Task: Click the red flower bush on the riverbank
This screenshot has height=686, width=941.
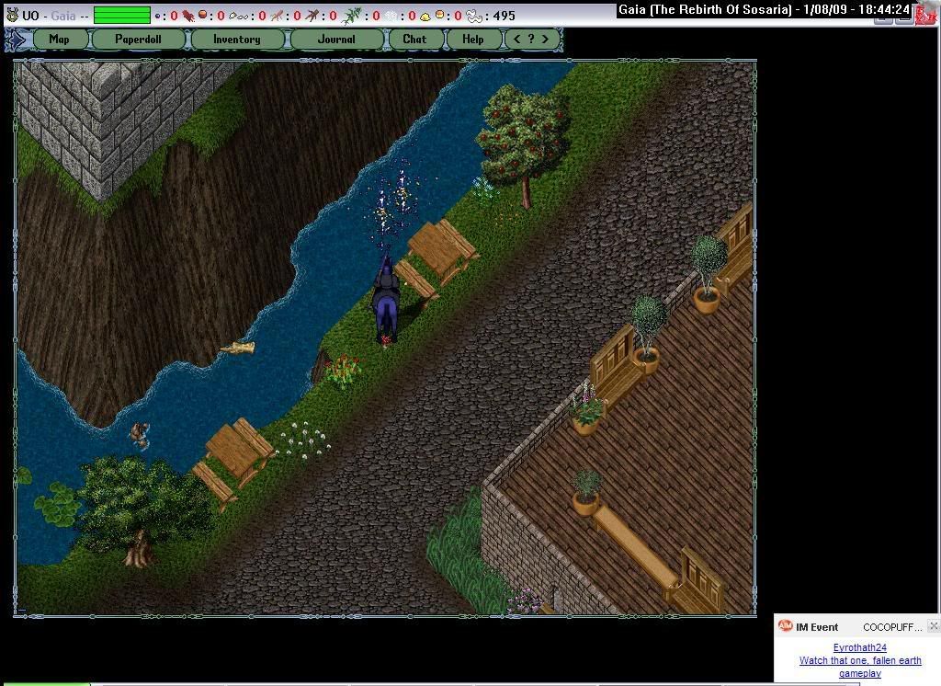Action: [343, 368]
